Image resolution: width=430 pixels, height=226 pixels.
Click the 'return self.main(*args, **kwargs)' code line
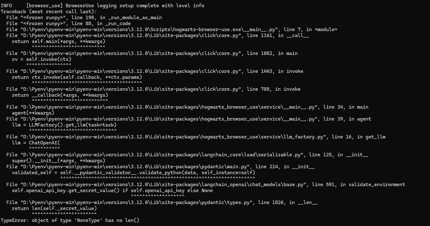coord(58,41)
